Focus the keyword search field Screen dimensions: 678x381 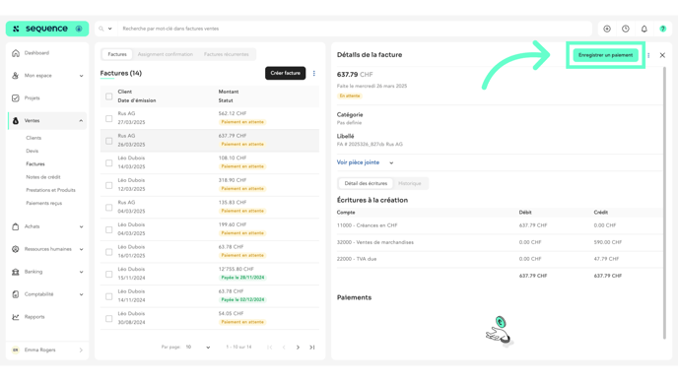(x=355, y=29)
